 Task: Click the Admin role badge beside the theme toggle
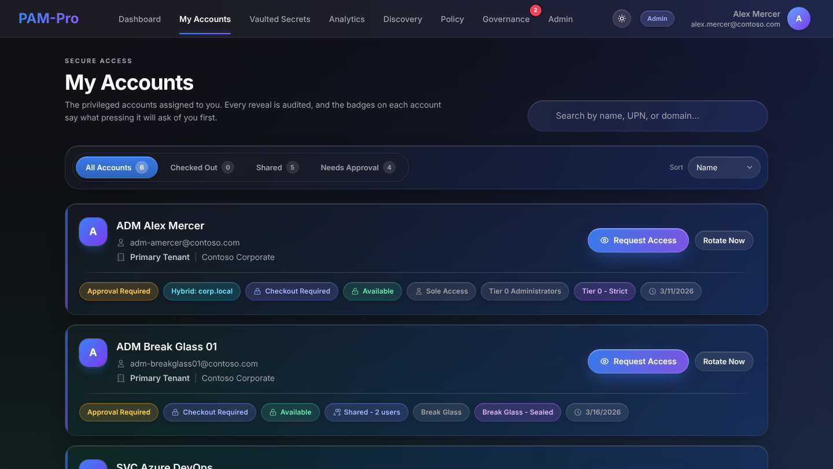pyautogui.click(x=657, y=19)
